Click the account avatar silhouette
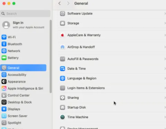 pos(6,25)
